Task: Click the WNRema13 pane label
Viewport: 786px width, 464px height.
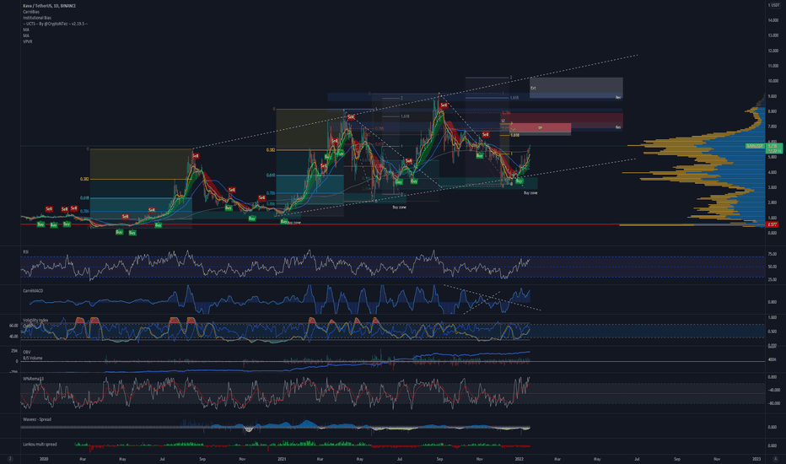Action: (x=33, y=379)
